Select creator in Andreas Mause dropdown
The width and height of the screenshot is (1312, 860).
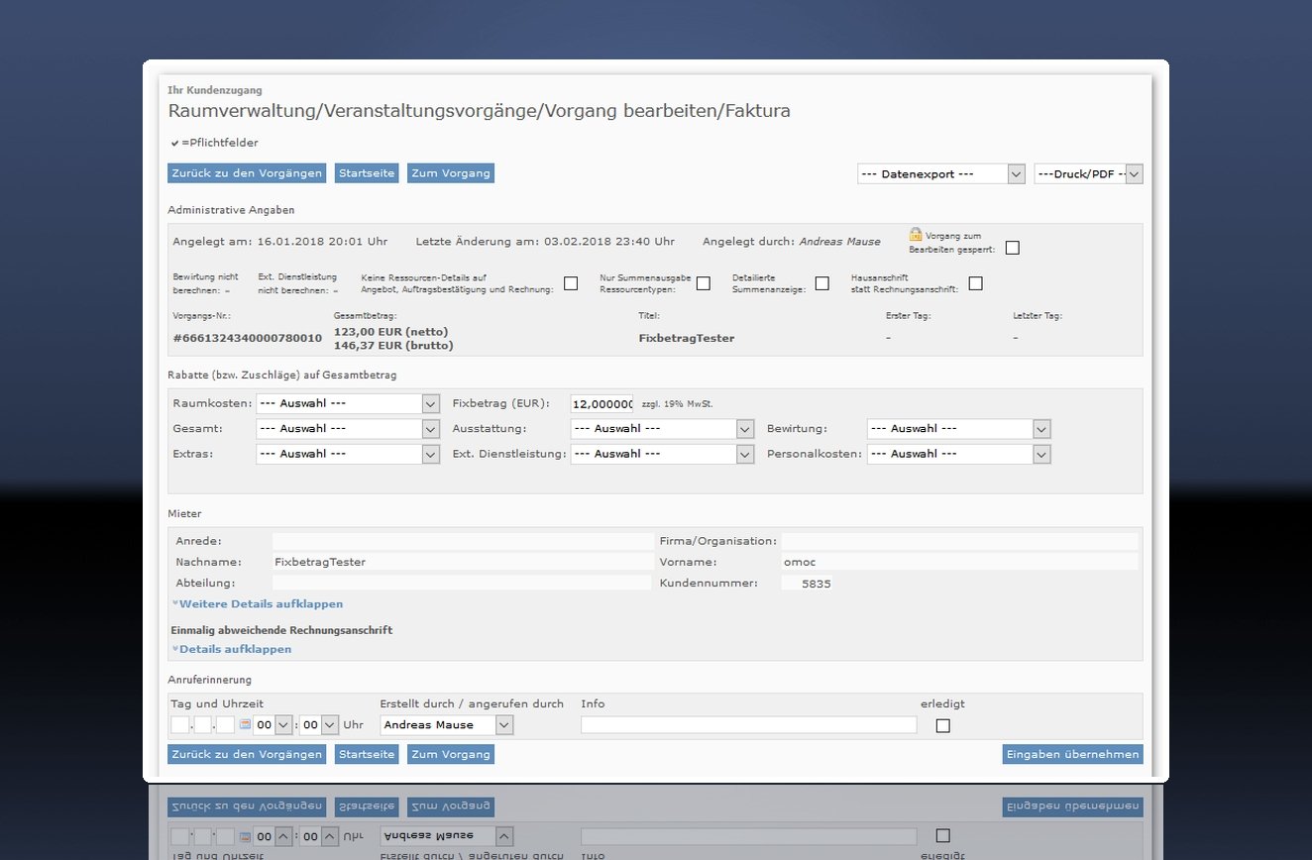(x=447, y=725)
